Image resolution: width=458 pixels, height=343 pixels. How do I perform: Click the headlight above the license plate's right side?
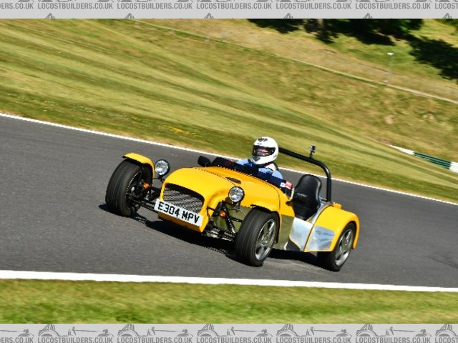point(235,194)
